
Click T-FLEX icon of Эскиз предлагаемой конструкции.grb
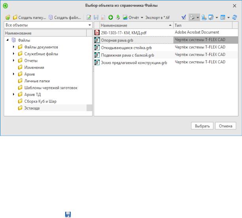(97, 63)
